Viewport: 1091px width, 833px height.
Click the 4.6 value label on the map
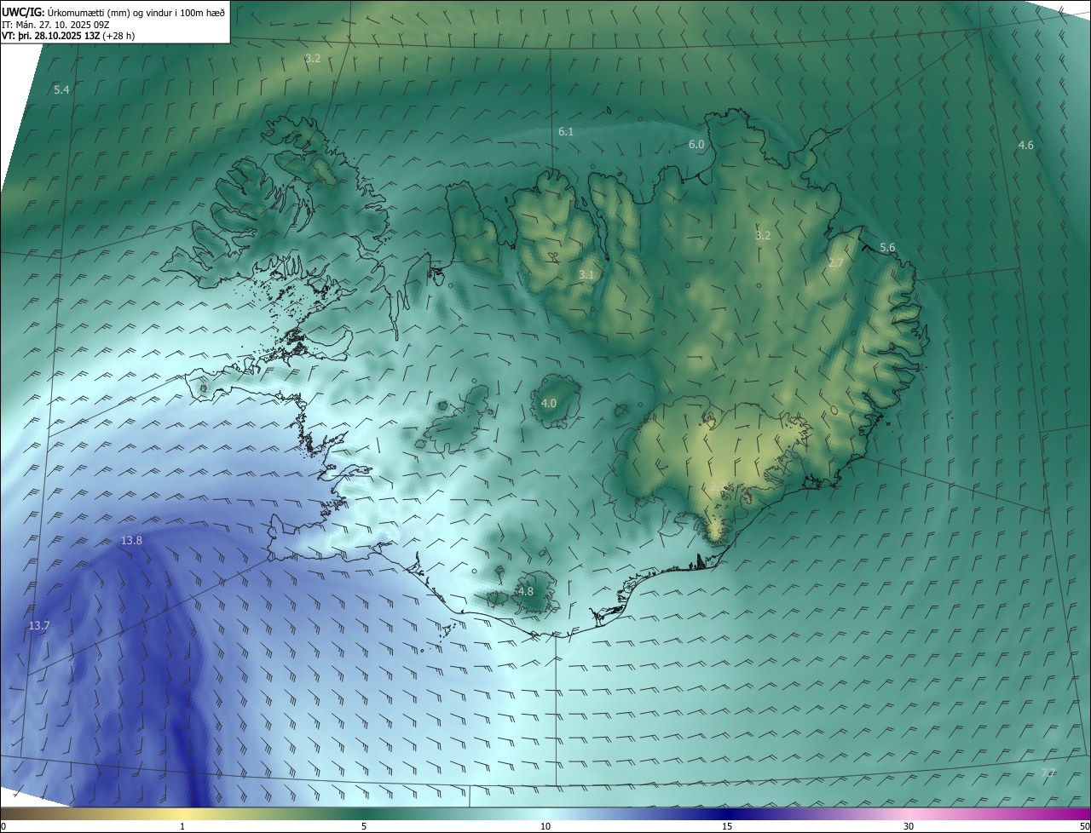(x=1025, y=146)
